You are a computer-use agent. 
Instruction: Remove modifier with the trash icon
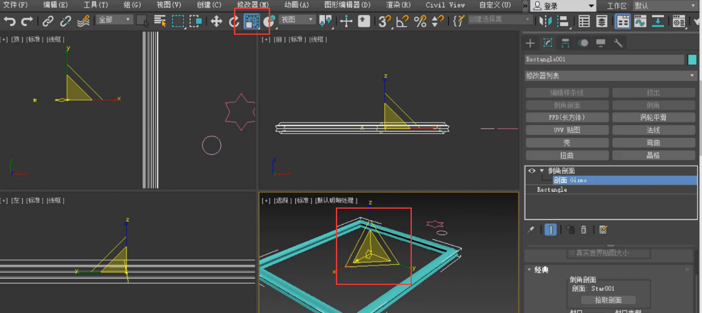point(583,230)
